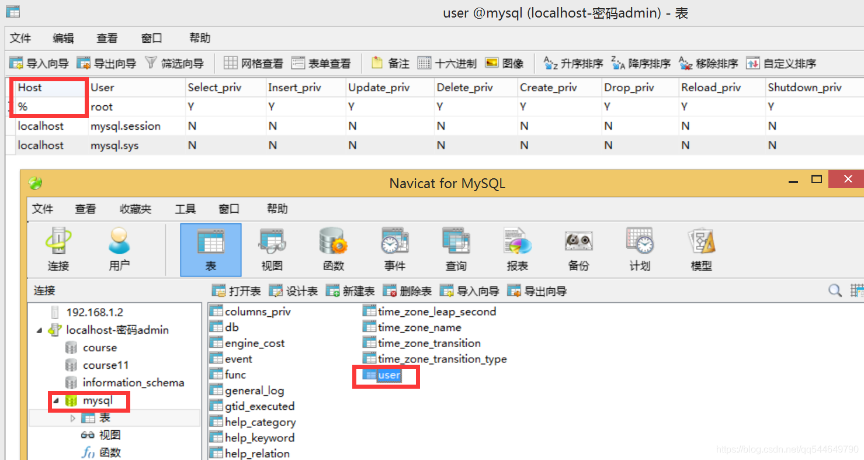Select the 视图 view icon in Navicat toolbar
Viewport: 864px width, 460px height.
pyautogui.click(x=272, y=250)
